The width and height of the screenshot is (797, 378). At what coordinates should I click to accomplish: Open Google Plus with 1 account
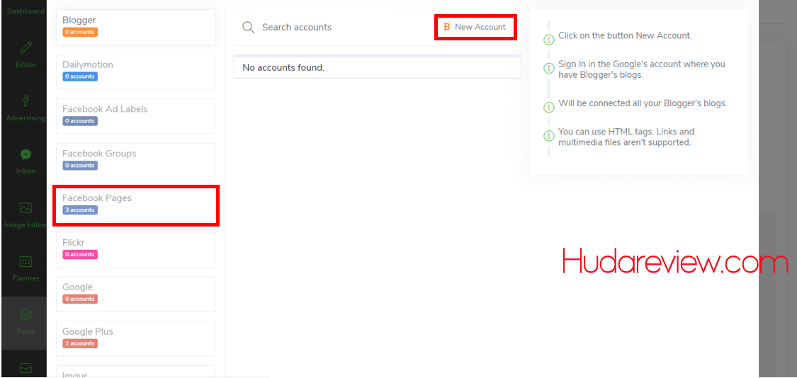point(135,338)
